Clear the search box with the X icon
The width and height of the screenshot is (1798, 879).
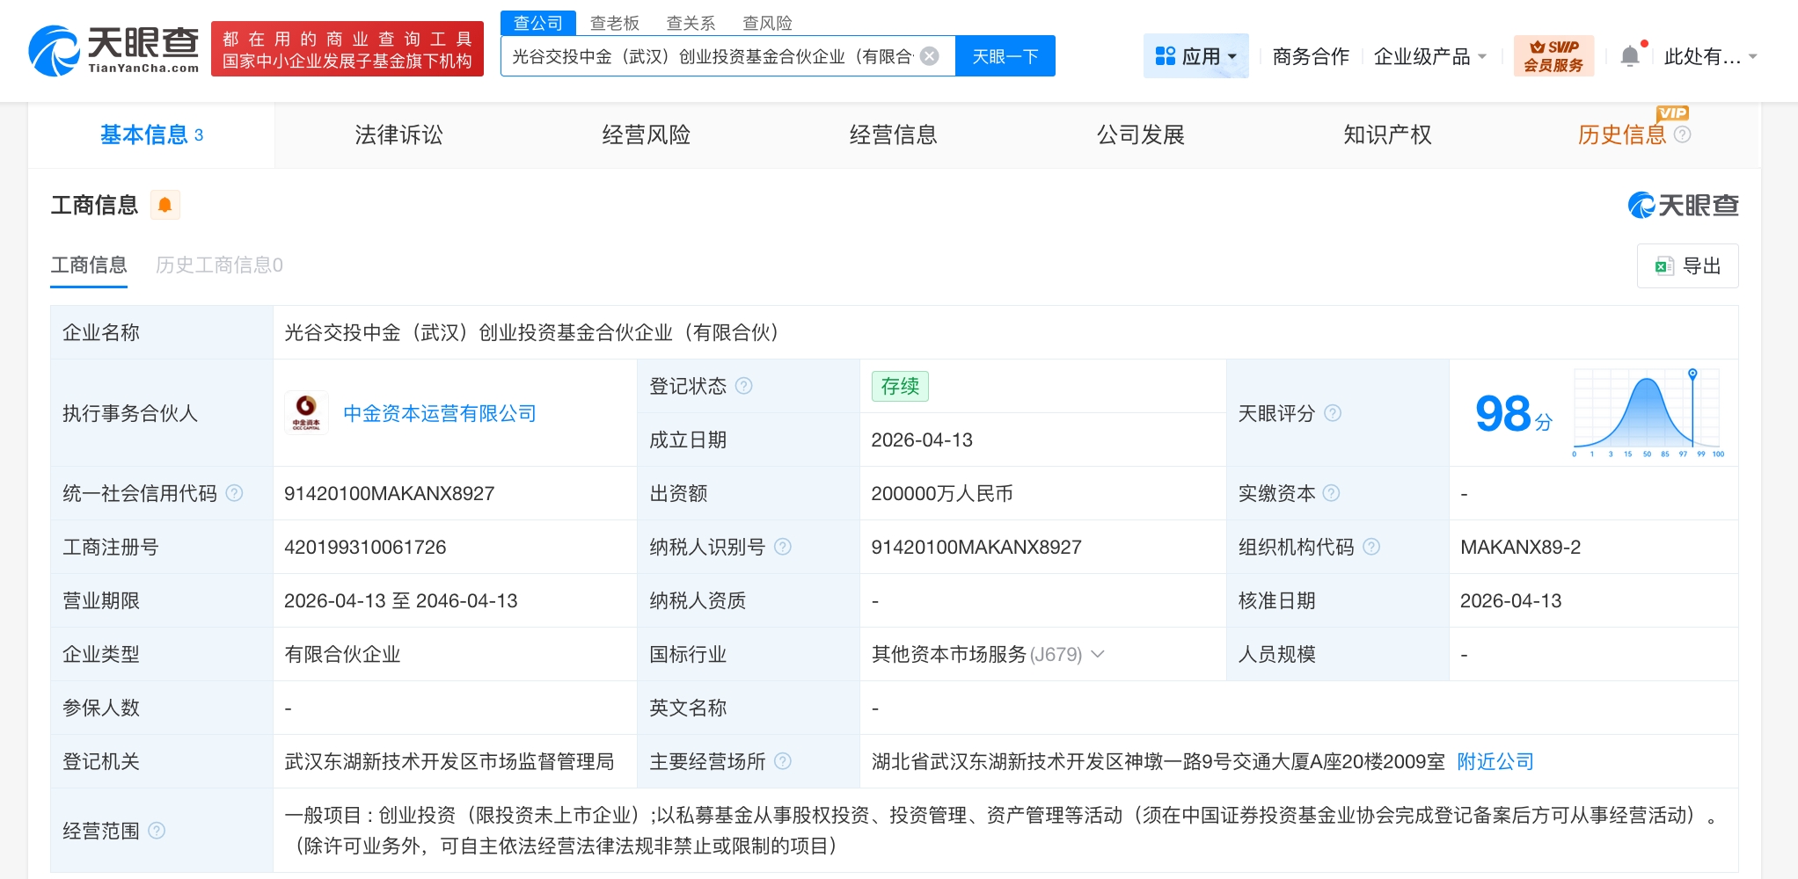pyautogui.click(x=930, y=54)
